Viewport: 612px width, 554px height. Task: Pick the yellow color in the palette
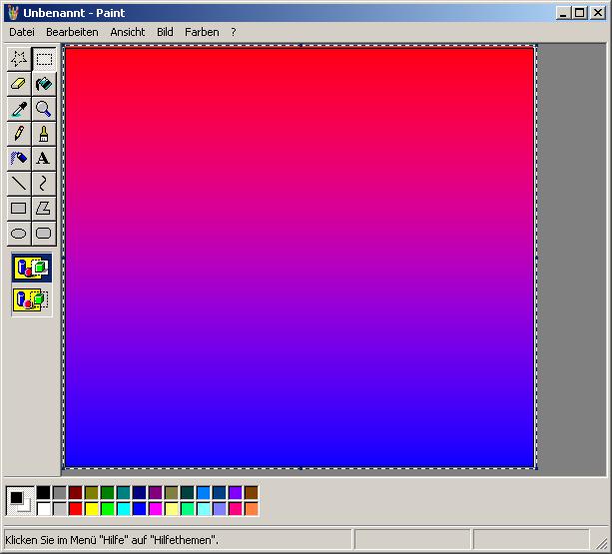[x=92, y=509]
